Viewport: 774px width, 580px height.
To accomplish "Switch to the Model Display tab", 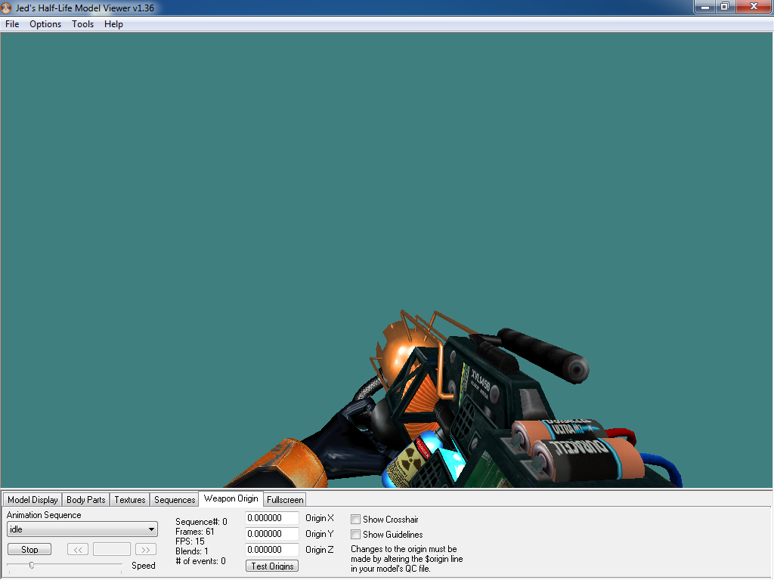I will (x=33, y=500).
